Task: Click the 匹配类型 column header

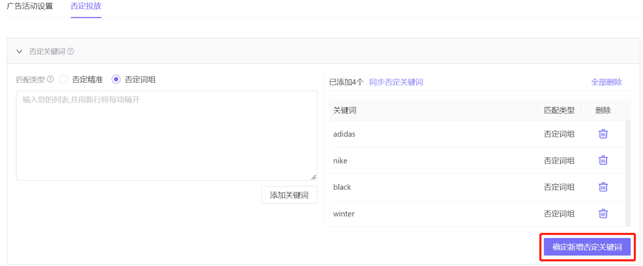Action: [559, 110]
